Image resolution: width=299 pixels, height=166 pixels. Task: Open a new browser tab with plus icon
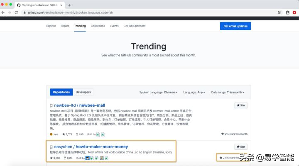click(x=69, y=5)
